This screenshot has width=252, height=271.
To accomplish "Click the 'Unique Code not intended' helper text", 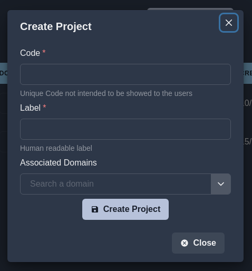I will [x=106, y=93].
